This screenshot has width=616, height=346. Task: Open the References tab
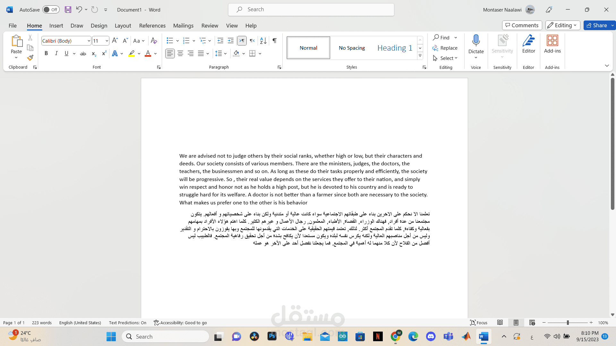point(152,26)
